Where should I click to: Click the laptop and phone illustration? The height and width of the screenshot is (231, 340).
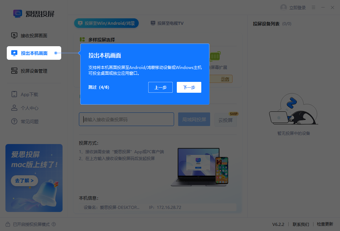pos(200,167)
